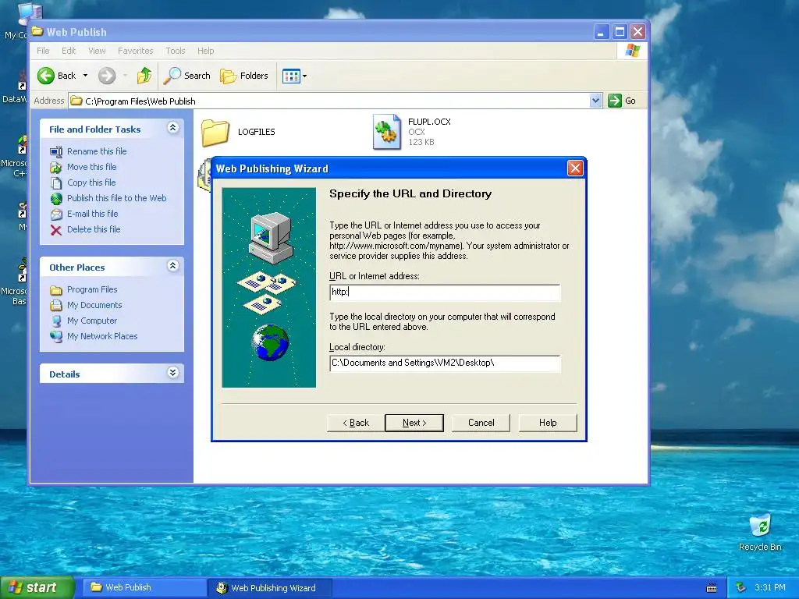Viewport: 799px width, 599px height.
Task: Collapse the File and Folder Tasks panel
Action: (172, 128)
